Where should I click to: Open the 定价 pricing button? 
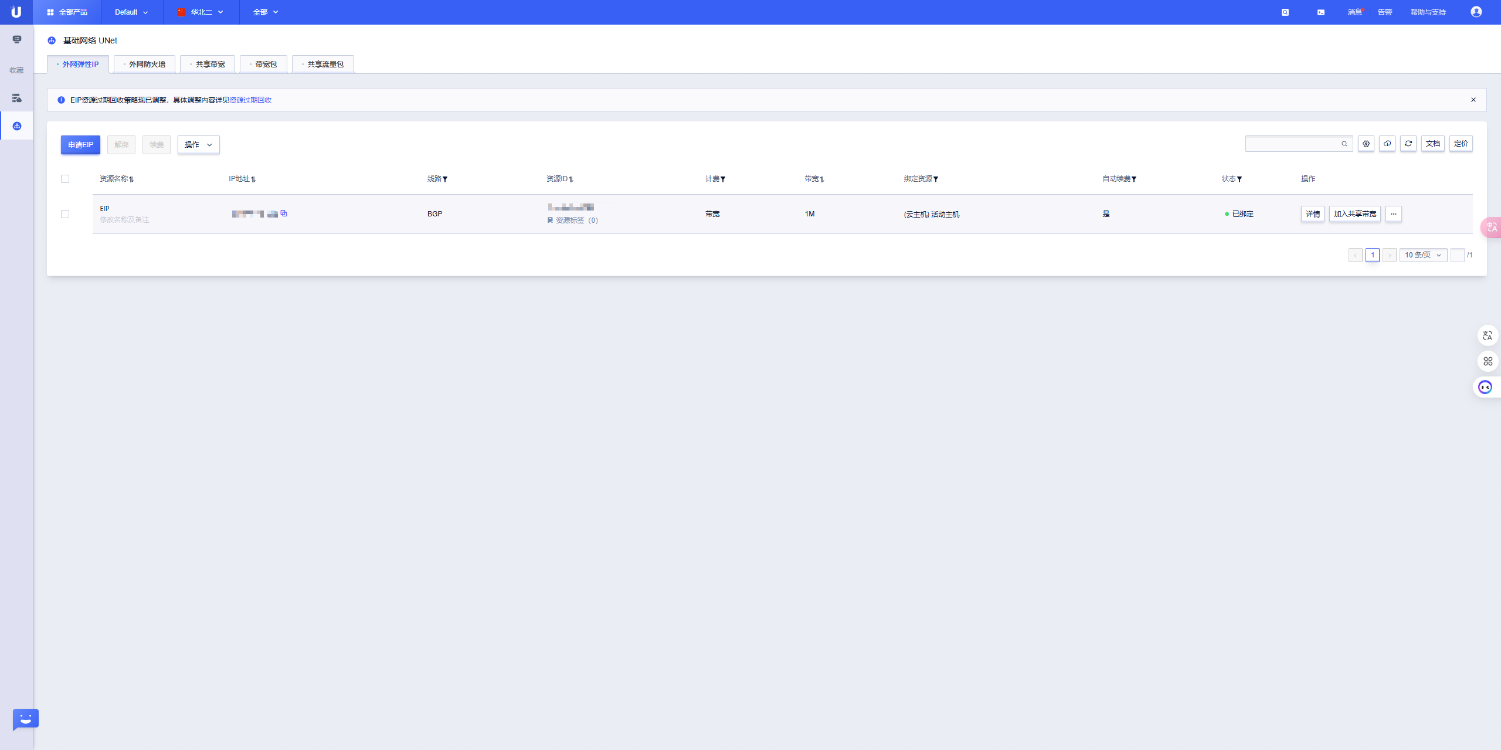(x=1461, y=144)
